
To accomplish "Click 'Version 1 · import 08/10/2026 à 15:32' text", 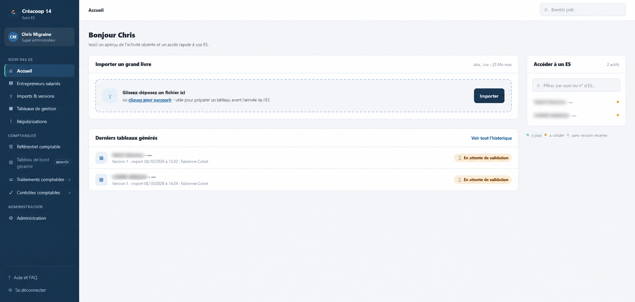I will tap(145, 162).
